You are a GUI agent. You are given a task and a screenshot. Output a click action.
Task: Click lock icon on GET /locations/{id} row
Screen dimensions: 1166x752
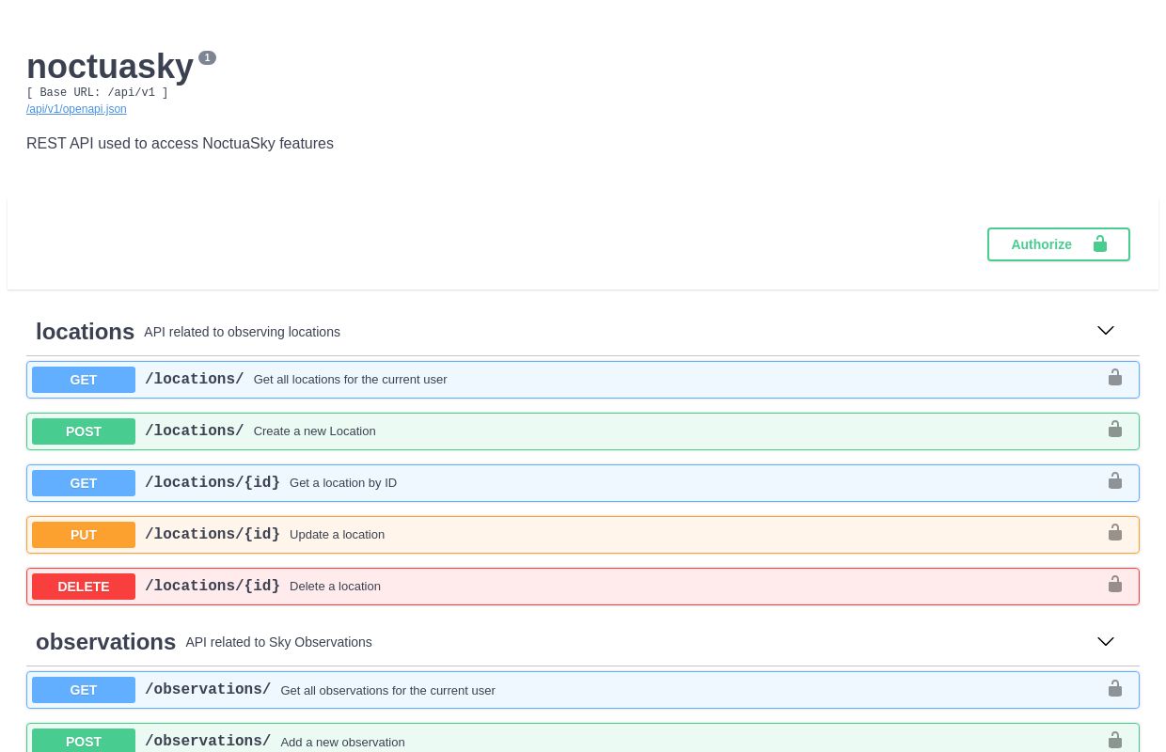pos(1115,481)
